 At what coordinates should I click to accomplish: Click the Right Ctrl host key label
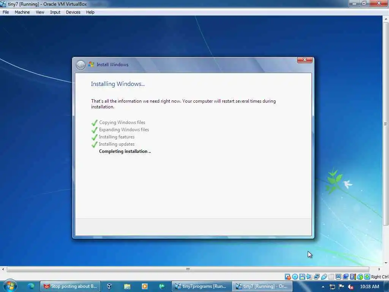point(380,277)
